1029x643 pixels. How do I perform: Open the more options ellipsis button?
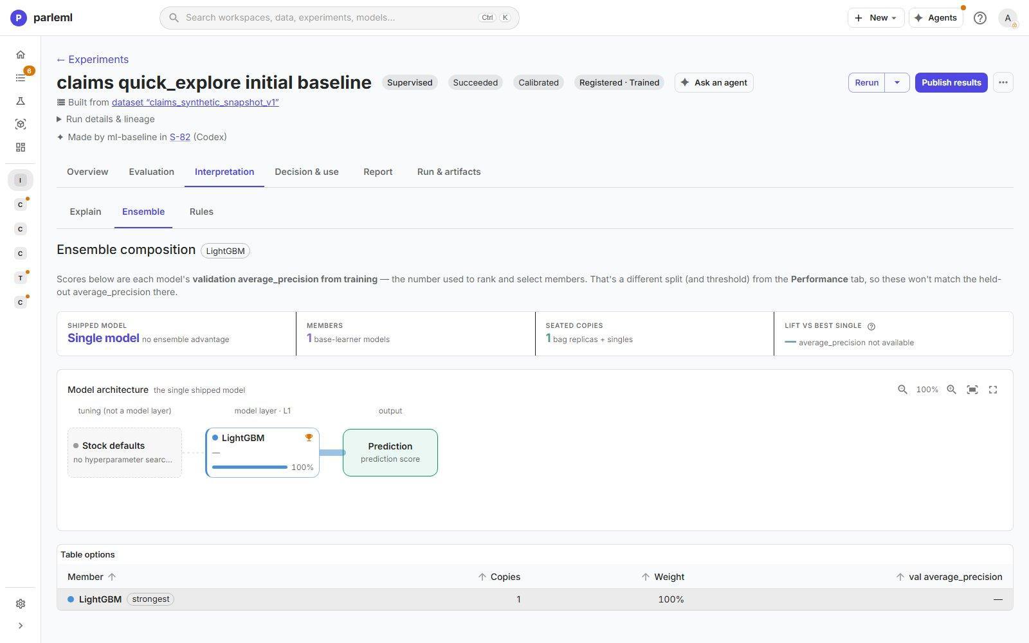[1003, 82]
